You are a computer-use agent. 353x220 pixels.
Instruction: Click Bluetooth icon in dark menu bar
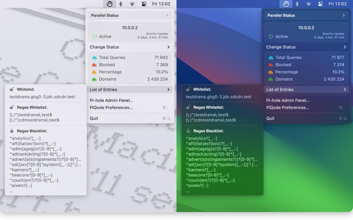pyautogui.click(x=297, y=4)
